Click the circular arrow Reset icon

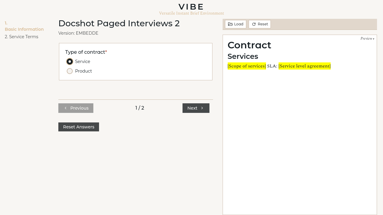[x=254, y=24]
